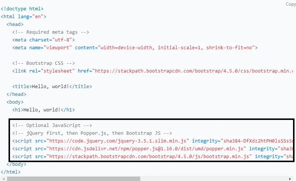Screen dimensions: 296x181
Task: Click the Copy button
Action: pos(291,4)
